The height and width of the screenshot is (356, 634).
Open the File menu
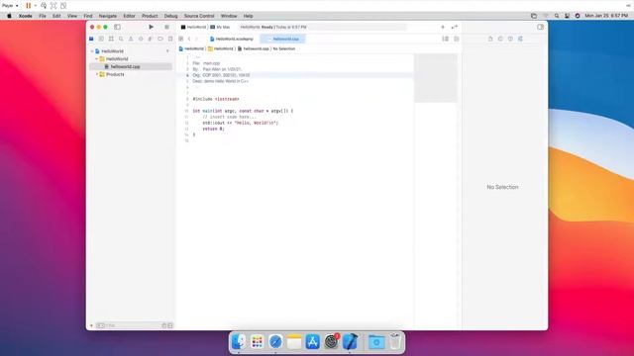pyautogui.click(x=43, y=16)
